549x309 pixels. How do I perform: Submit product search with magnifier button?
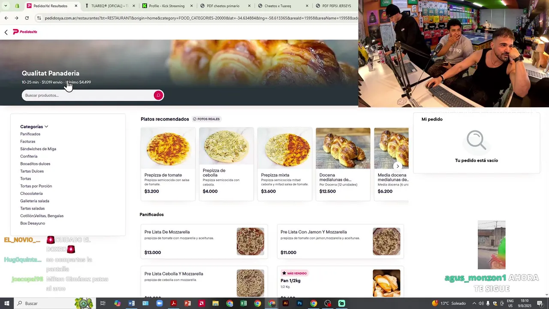tap(158, 95)
